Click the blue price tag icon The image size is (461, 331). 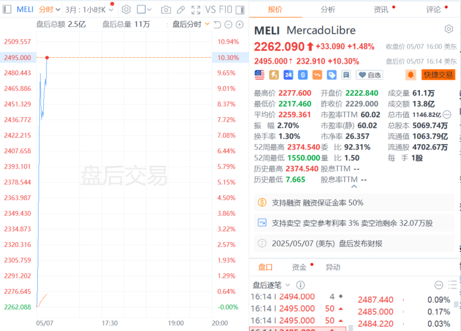coord(332,75)
